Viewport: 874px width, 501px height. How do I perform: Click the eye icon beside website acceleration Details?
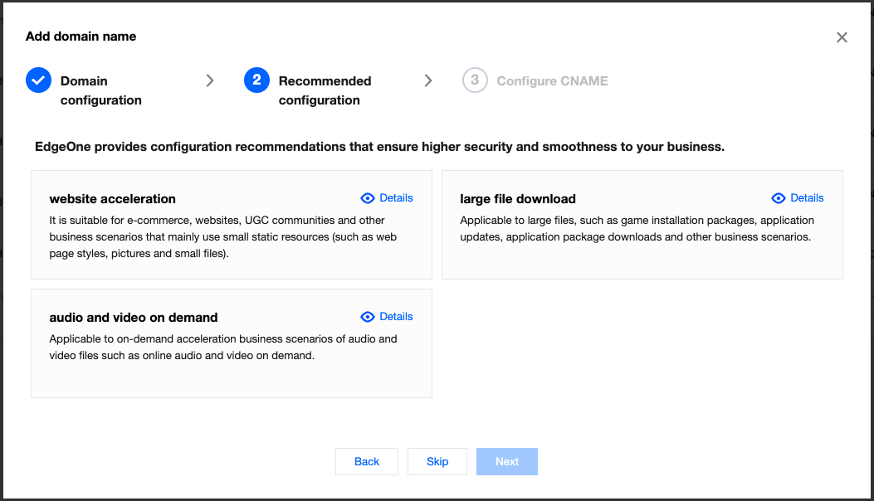tap(366, 198)
